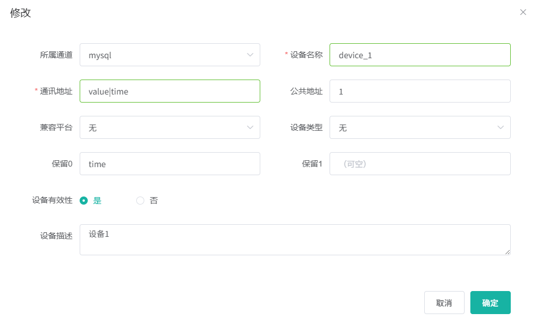Focus the empty 保留1 input field
The image size is (535, 321).
[x=420, y=164]
